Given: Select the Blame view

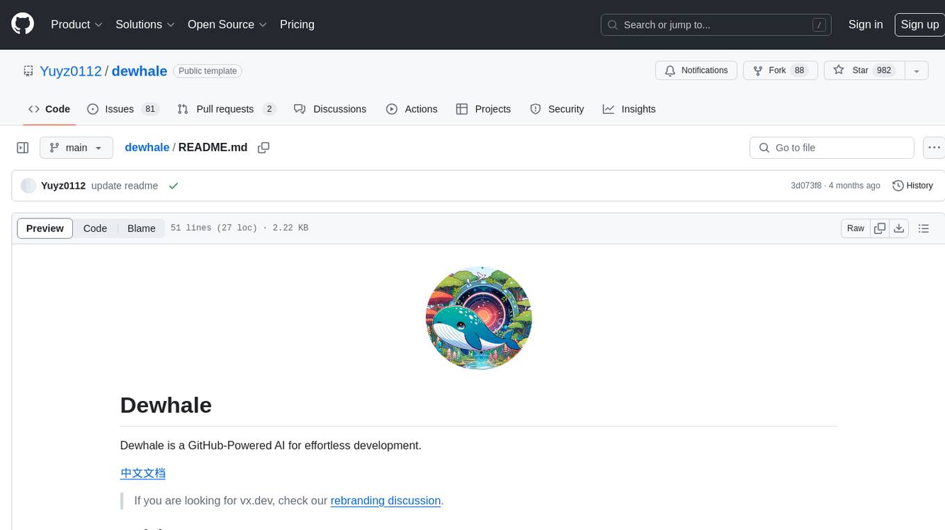Looking at the screenshot, I should coord(141,228).
